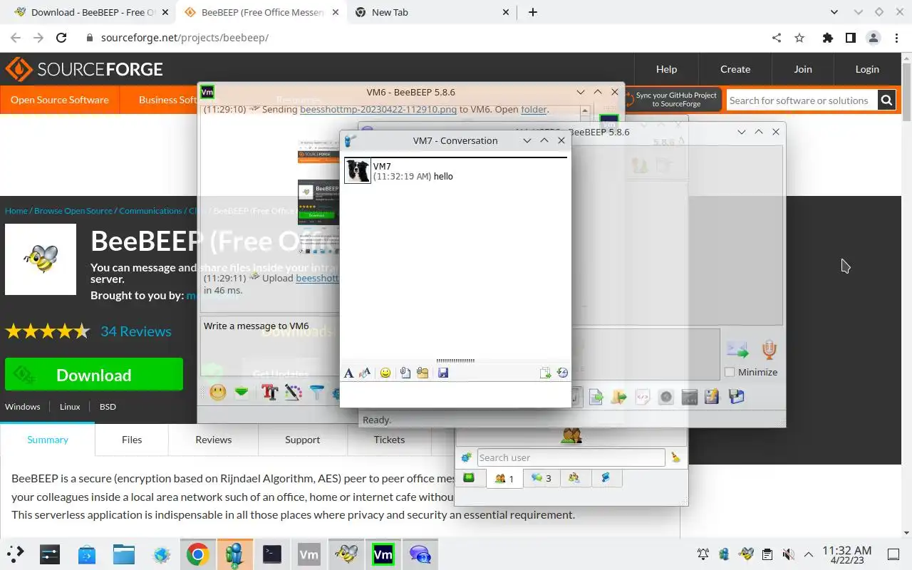Open the Open Source Software menu
The height and width of the screenshot is (570, 912).
pyautogui.click(x=60, y=100)
